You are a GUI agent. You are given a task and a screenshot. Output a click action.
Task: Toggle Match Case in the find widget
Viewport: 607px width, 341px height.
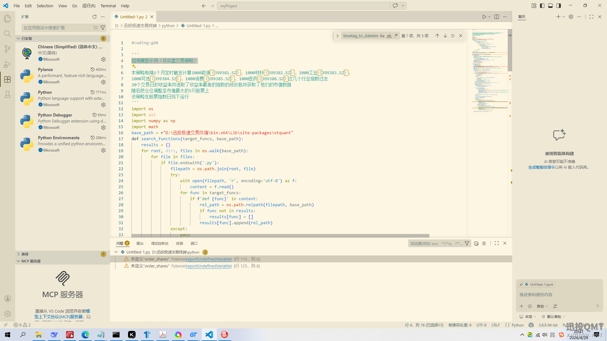pyautogui.click(x=382, y=36)
